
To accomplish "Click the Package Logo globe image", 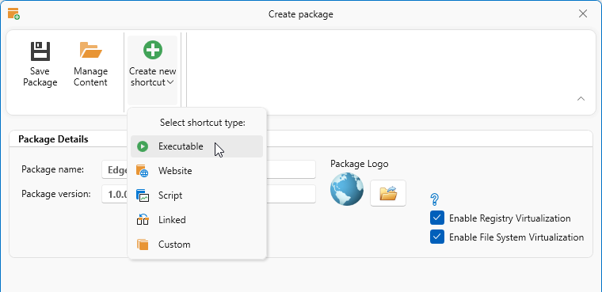I will tap(347, 189).
